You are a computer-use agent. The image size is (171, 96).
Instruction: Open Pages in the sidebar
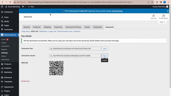tap(6, 26)
